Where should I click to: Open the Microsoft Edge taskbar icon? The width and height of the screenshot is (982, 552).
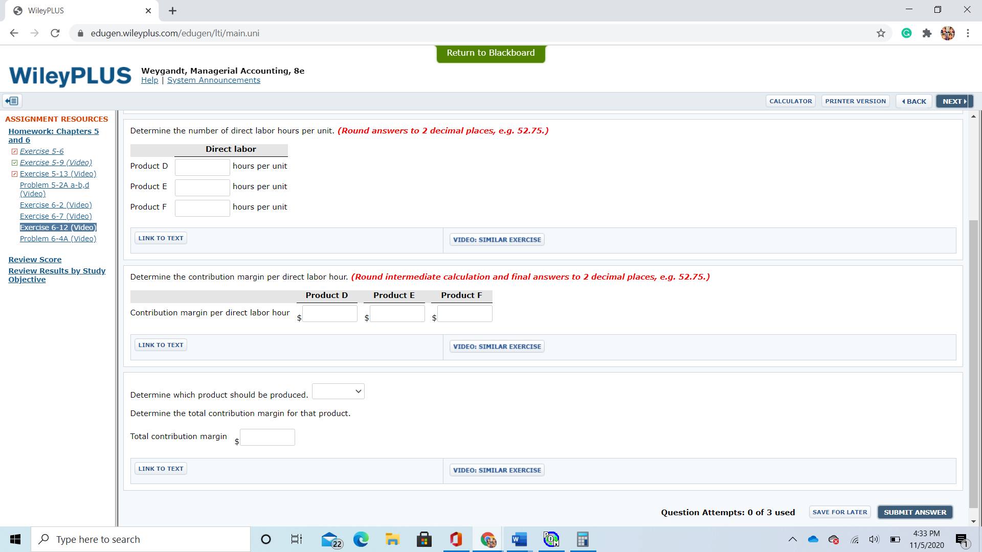click(361, 539)
